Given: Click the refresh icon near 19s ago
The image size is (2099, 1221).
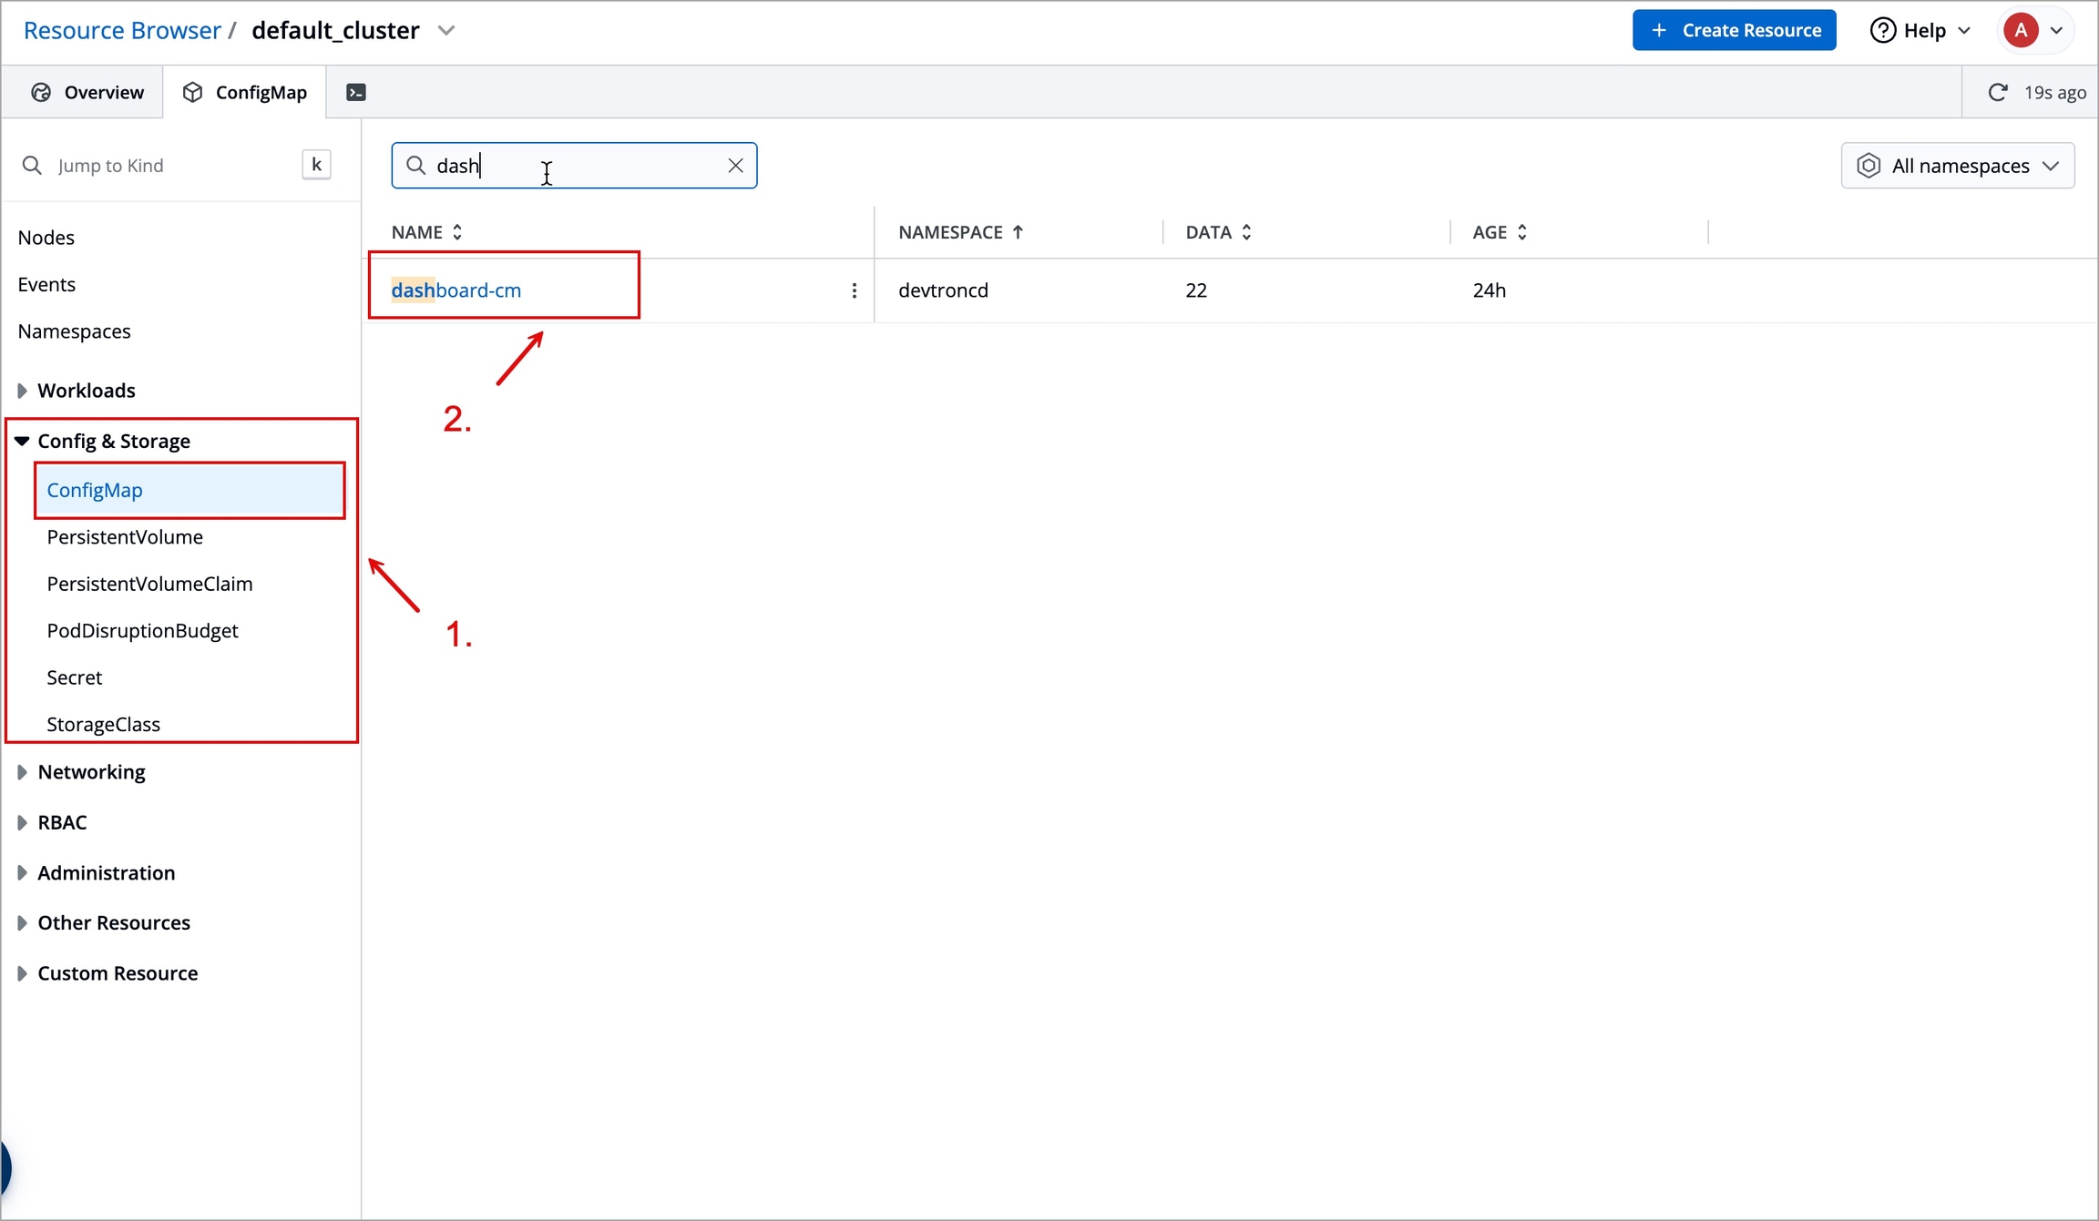Looking at the screenshot, I should pos(1997,92).
